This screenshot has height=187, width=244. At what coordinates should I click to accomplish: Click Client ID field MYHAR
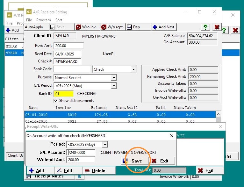(x=65, y=36)
